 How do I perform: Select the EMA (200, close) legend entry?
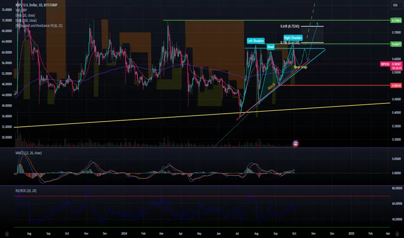pyautogui.click(x=26, y=20)
